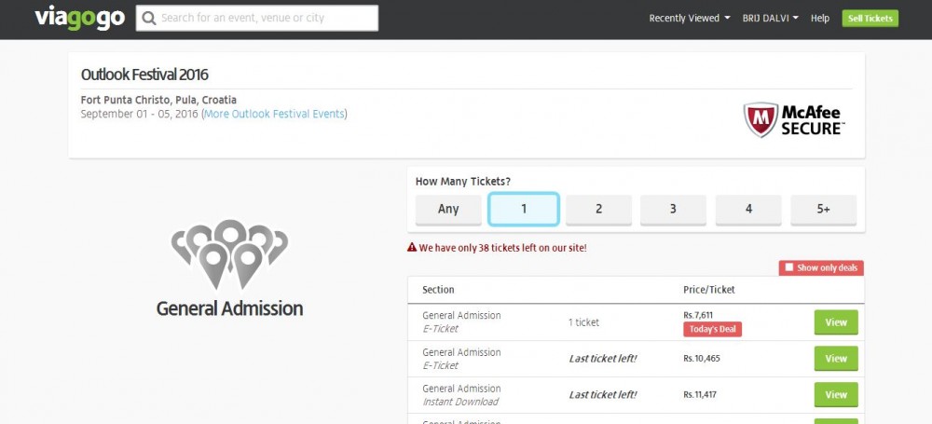The width and height of the screenshot is (932, 424).
Task: Click the Sell Tickets button
Action: pyautogui.click(x=870, y=19)
